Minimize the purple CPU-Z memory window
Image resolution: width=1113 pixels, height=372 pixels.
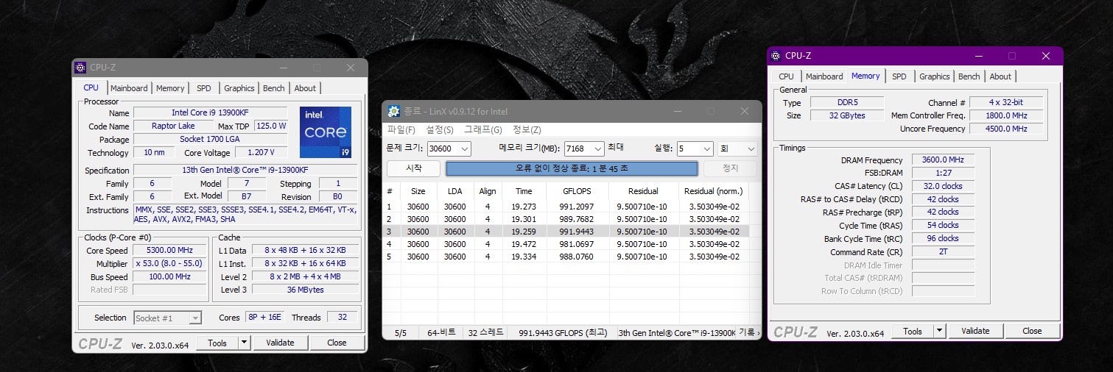(978, 56)
